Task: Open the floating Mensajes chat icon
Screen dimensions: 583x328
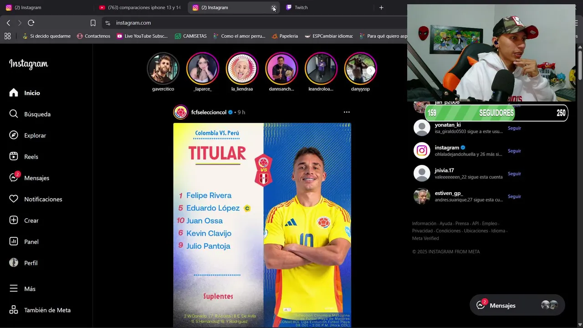Action: (x=481, y=305)
